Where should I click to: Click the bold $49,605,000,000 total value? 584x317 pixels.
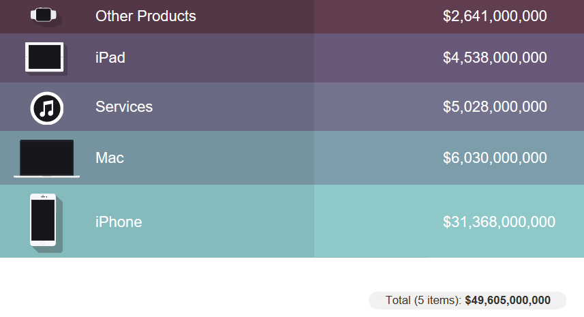508,300
